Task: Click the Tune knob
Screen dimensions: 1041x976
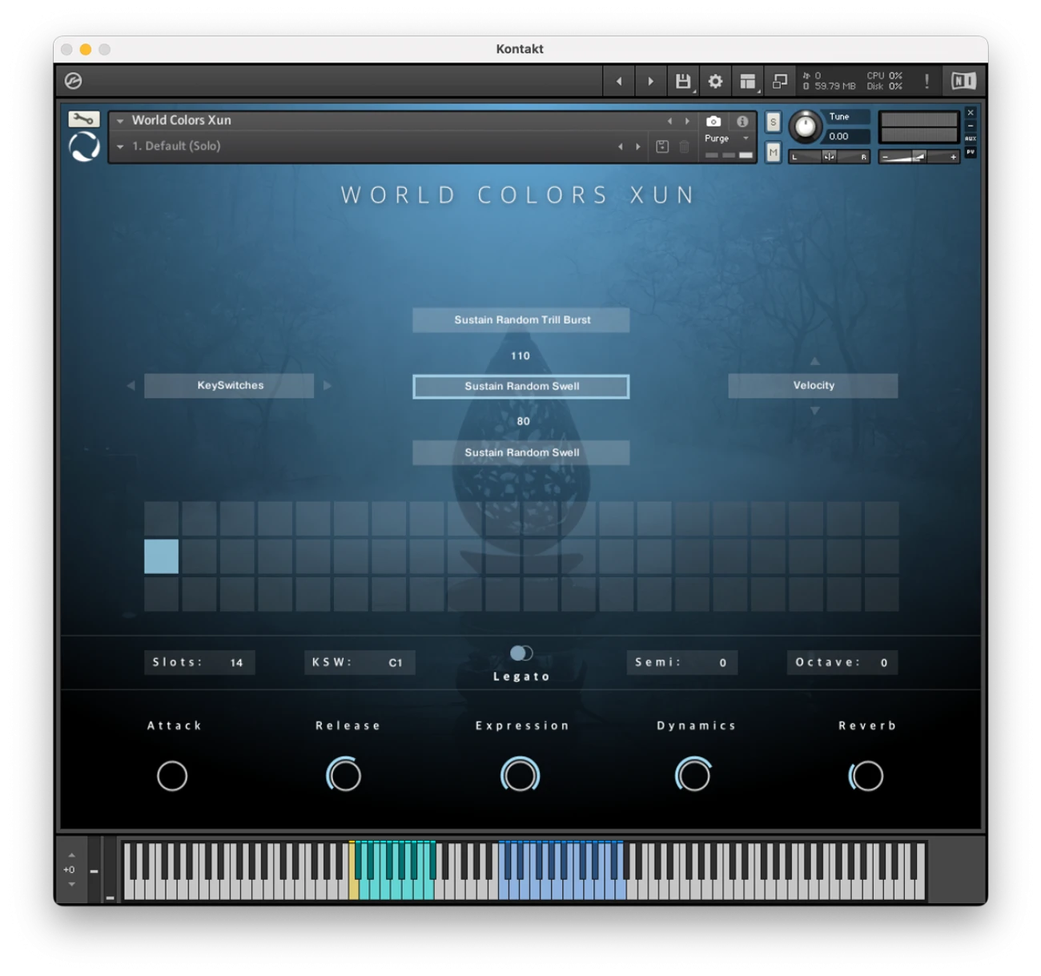Action: [x=805, y=127]
